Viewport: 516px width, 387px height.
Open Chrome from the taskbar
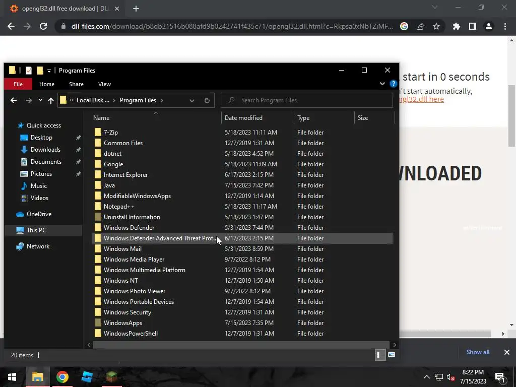pos(62,377)
